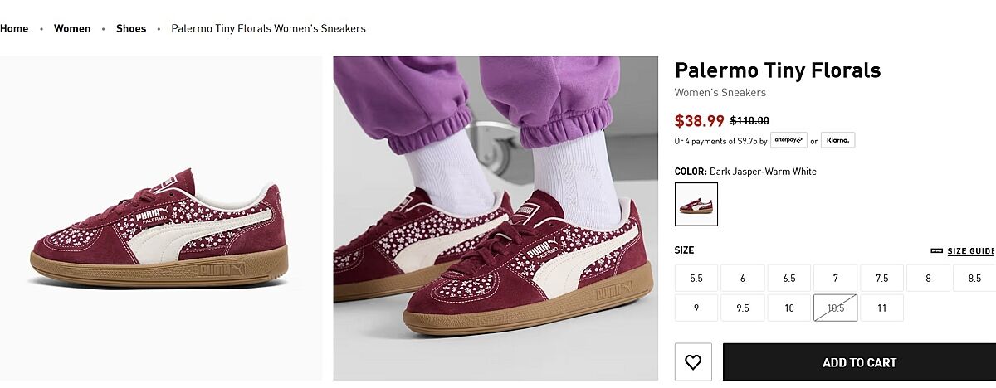Viewport: 996px width, 388px height.
Task: Open the Women breadcrumb link
Action: pyautogui.click(x=72, y=28)
